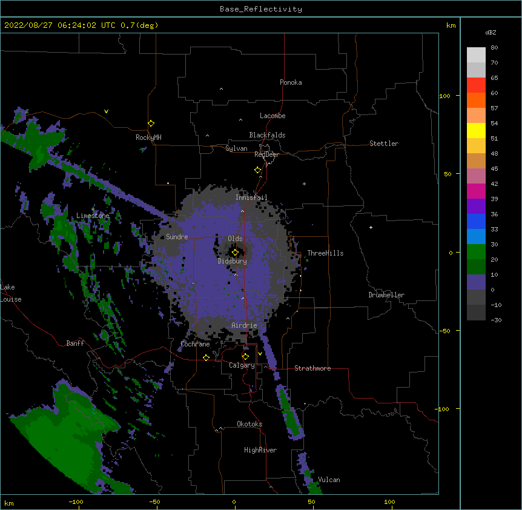Select the bright green legend swatch
This screenshot has width=522, height=510.
click(476, 252)
